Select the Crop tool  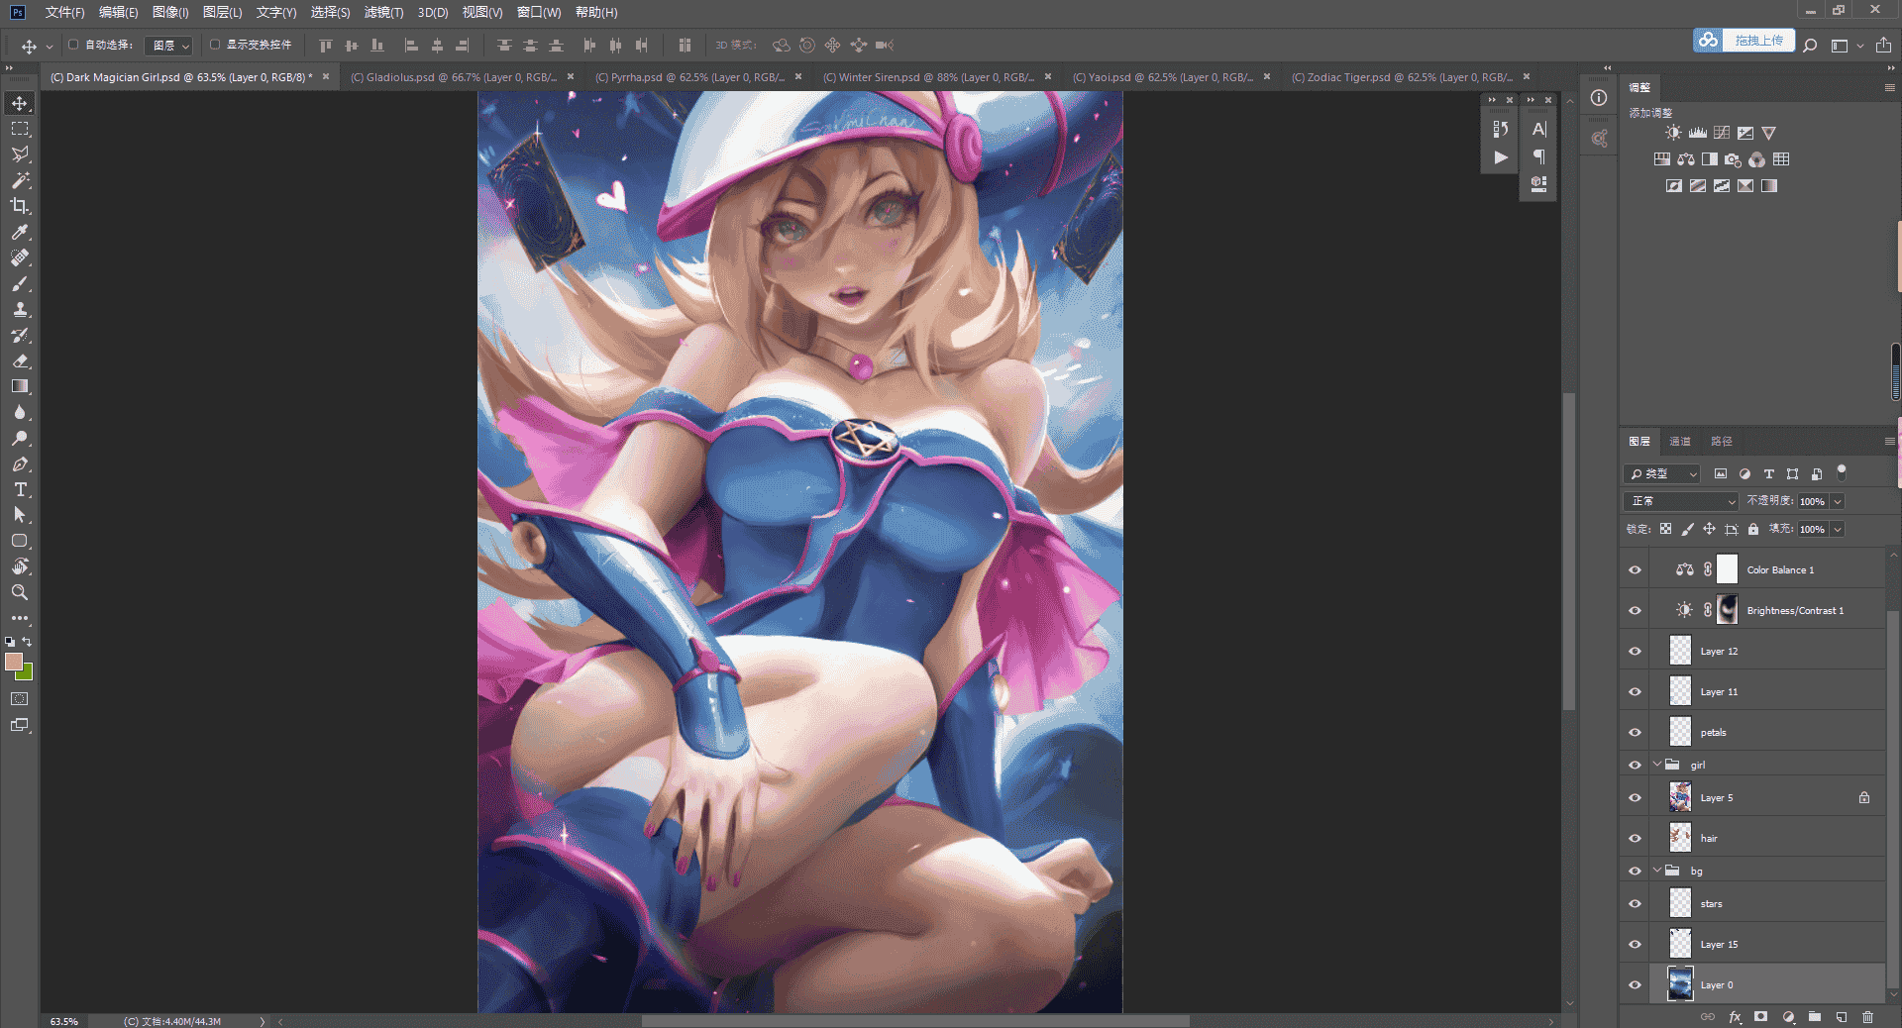click(x=20, y=206)
